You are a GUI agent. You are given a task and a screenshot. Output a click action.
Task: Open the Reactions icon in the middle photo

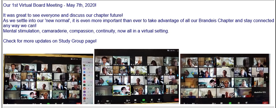click(159, 100)
